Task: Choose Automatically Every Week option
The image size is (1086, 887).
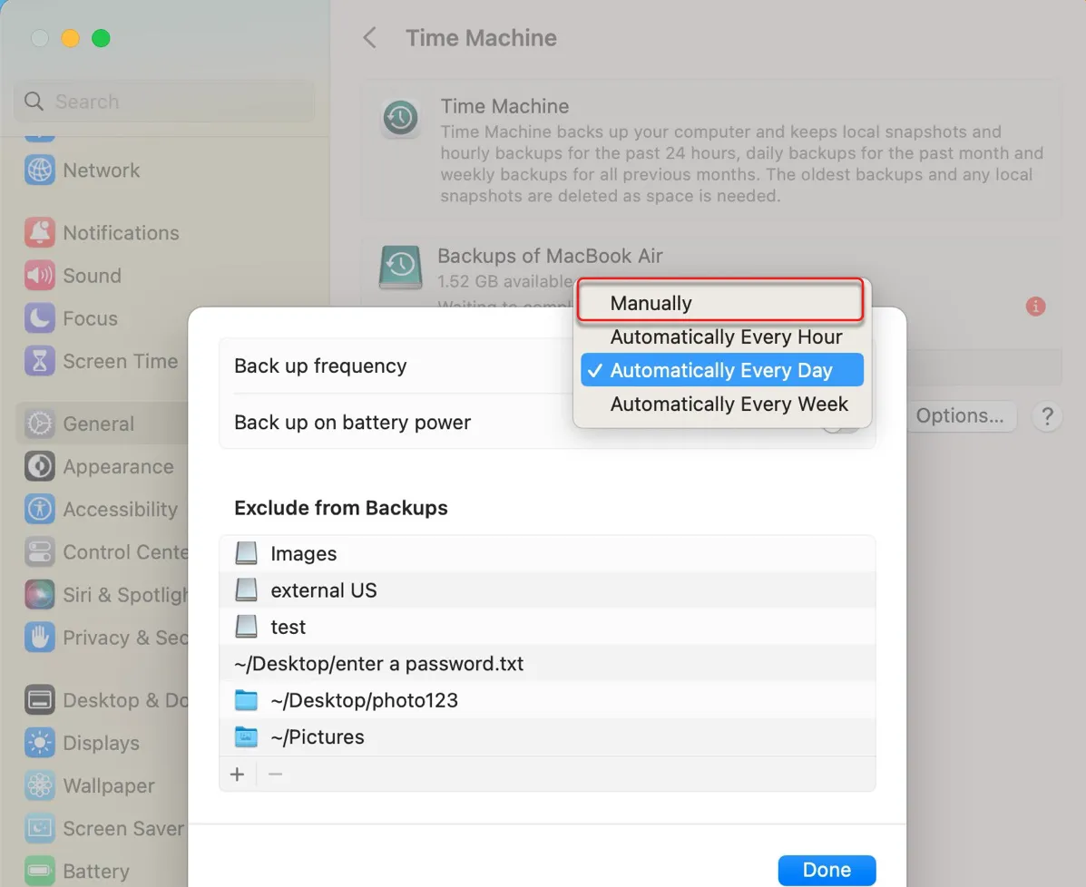Action: [x=721, y=404]
